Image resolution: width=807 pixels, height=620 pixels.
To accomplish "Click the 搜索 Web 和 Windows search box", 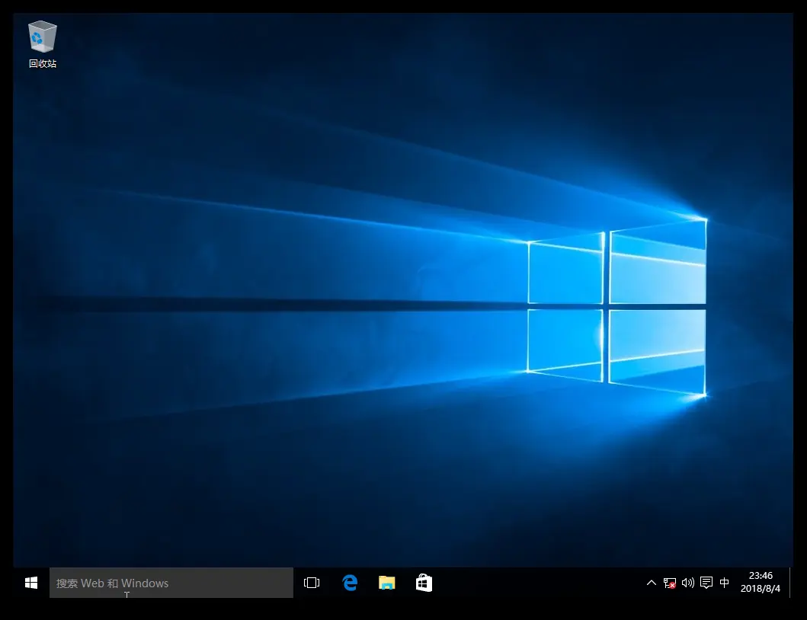I will coord(171,583).
